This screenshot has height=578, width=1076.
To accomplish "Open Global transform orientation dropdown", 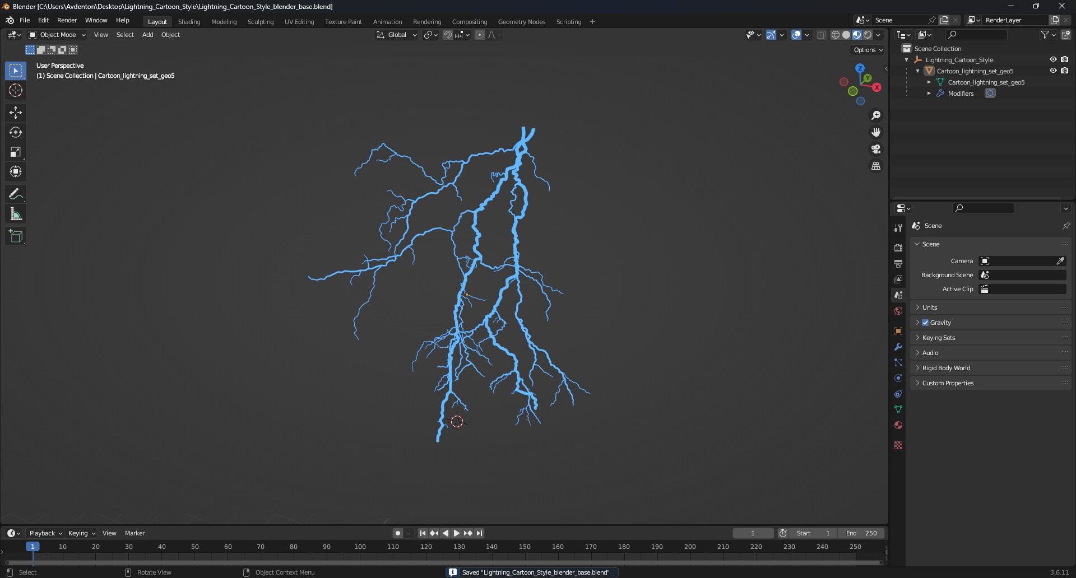I will pos(397,35).
